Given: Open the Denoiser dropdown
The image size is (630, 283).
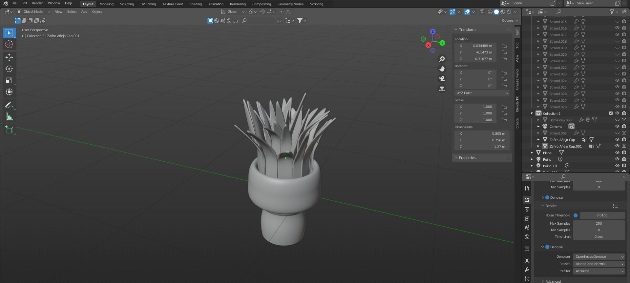Looking at the screenshot, I should coord(598,257).
